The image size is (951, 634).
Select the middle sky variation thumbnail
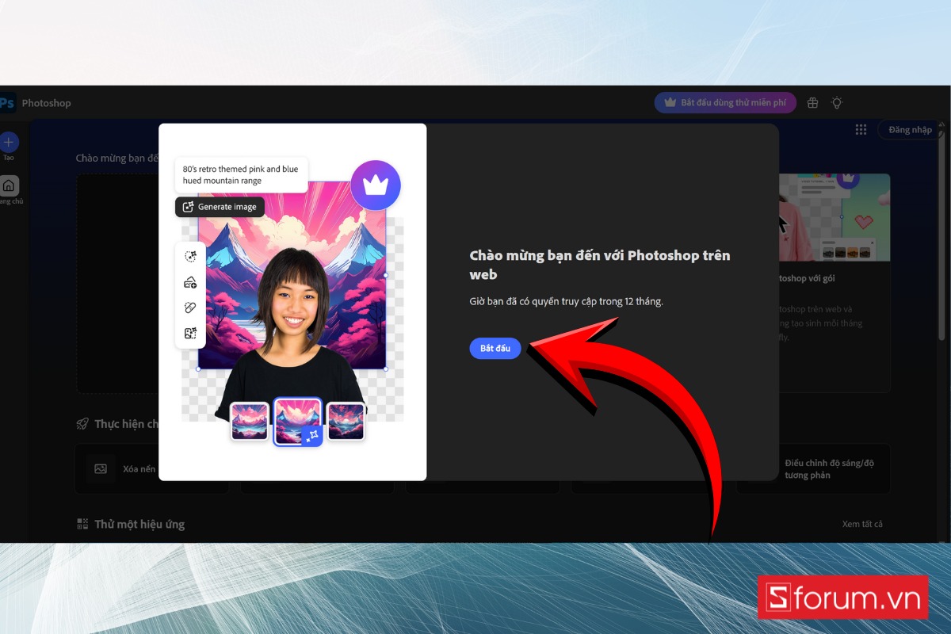298,421
